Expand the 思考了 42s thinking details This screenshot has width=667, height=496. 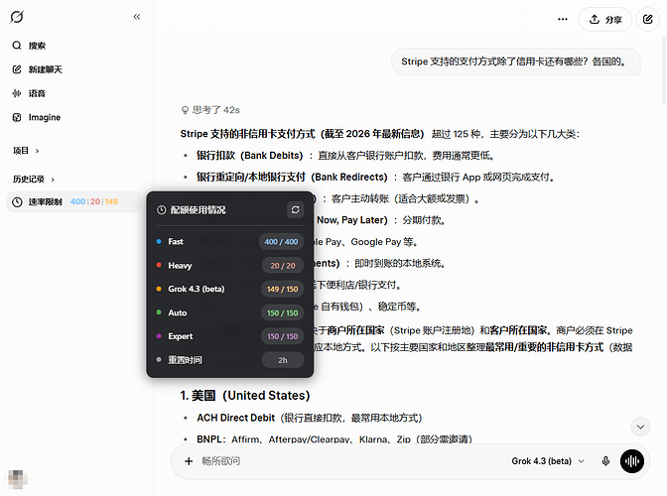point(210,110)
